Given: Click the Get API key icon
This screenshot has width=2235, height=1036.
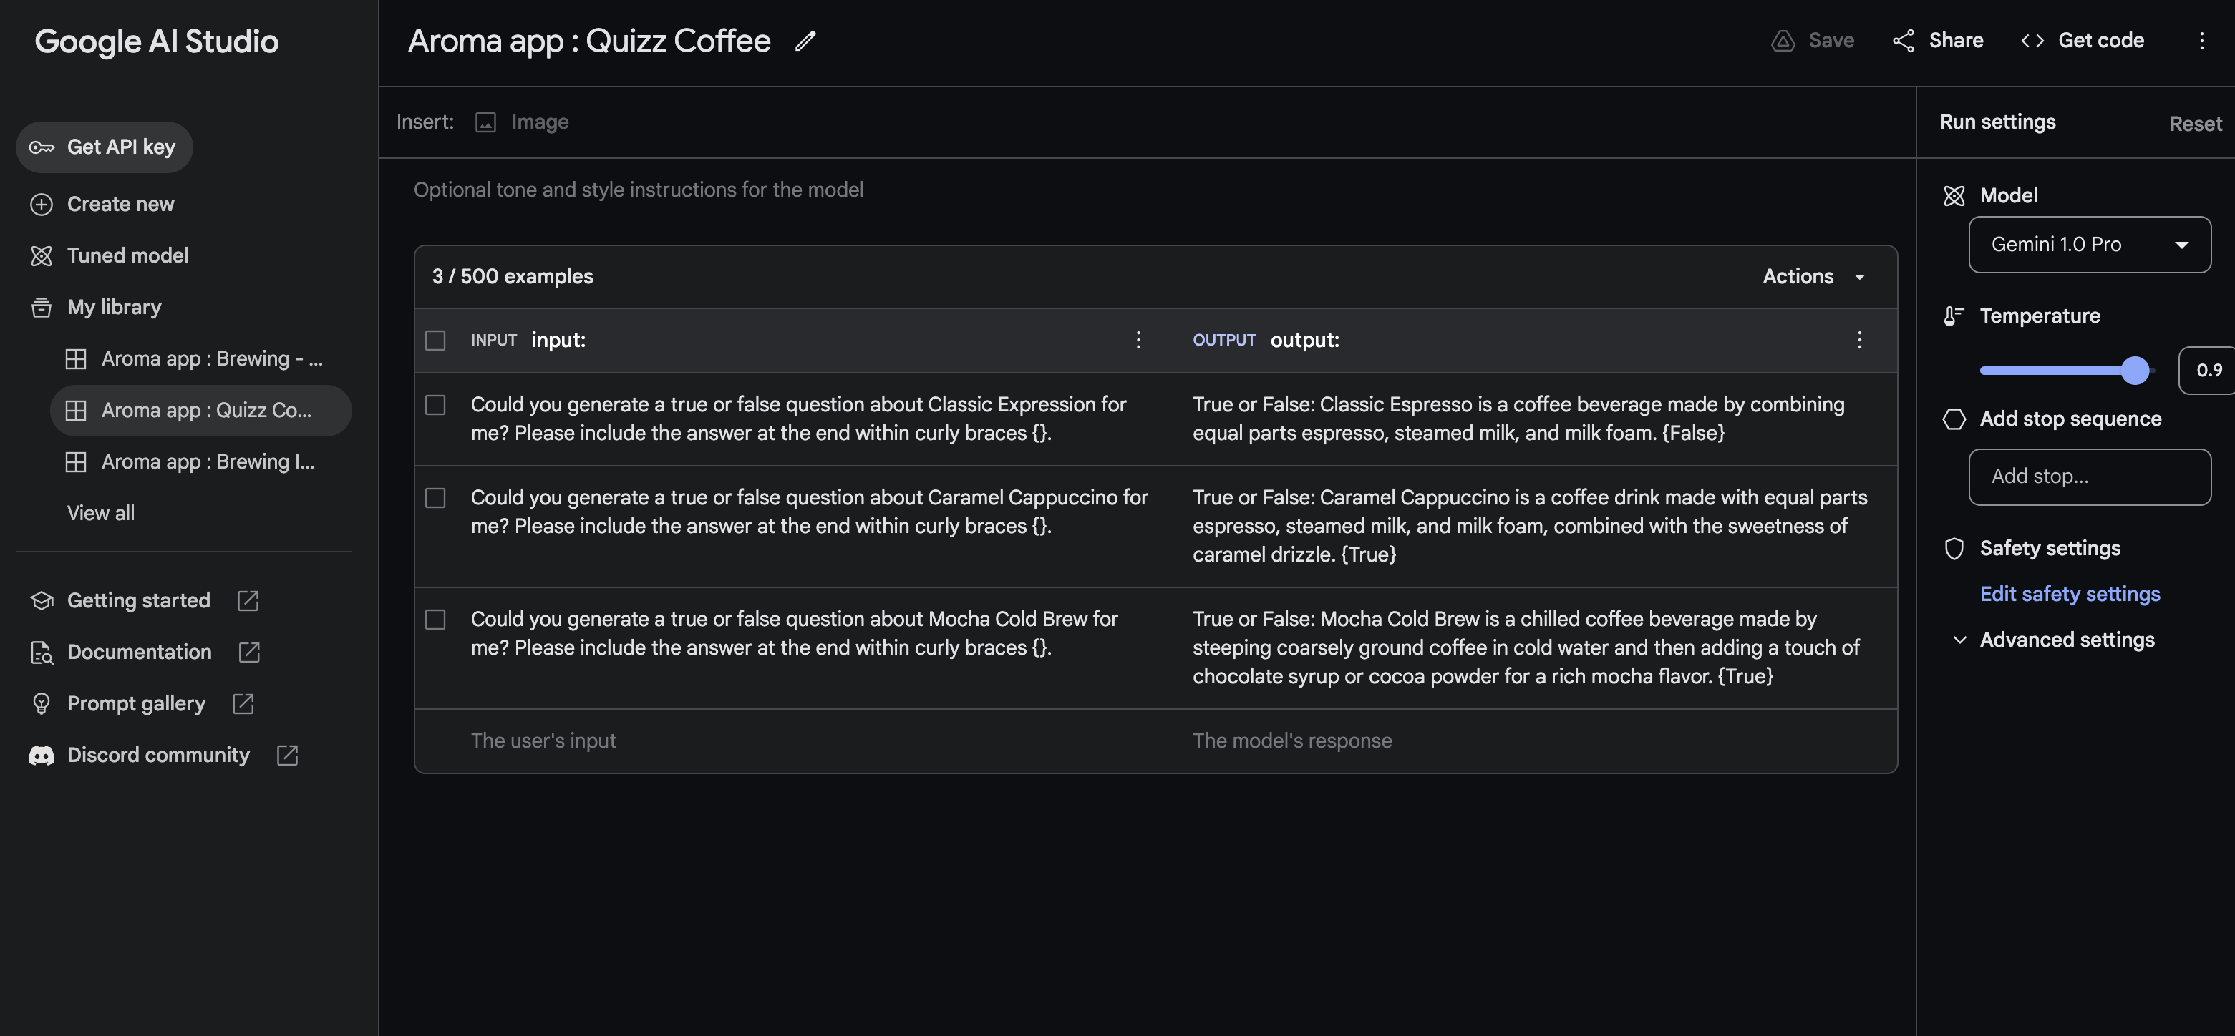Looking at the screenshot, I should click(x=41, y=147).
